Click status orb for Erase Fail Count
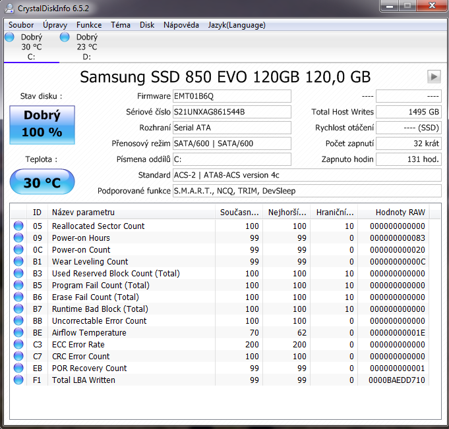The image size is (449, 429). pos(18,297)
